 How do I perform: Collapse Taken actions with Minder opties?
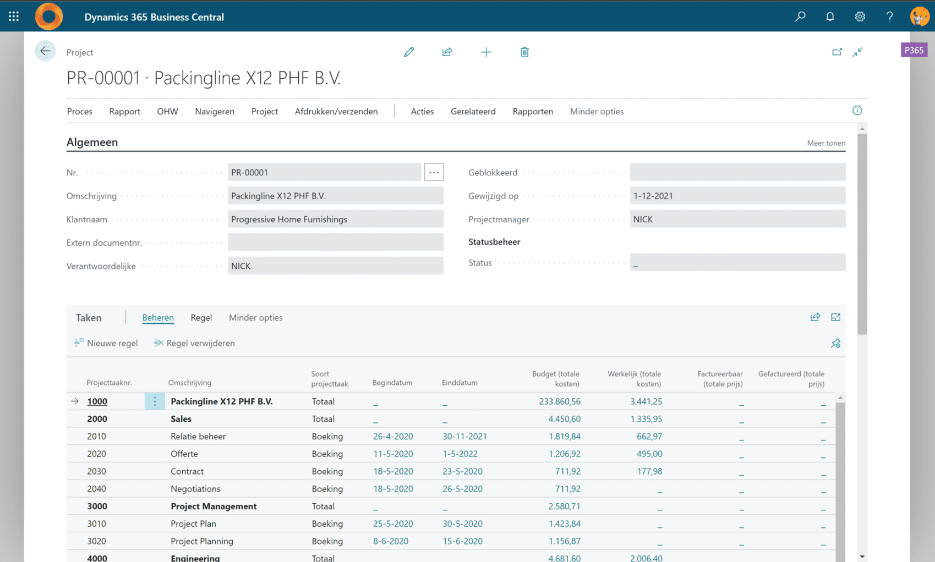point(255,317)
